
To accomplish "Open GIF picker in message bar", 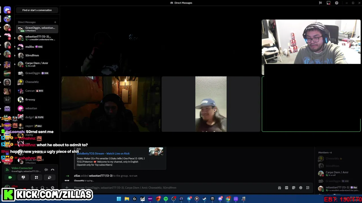I will pyautogui.click(x=286, y=188).
